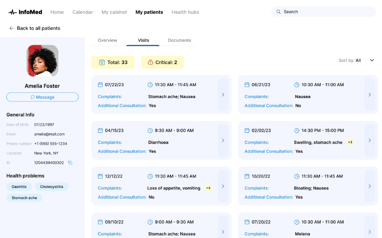The height and width of the screenshot is (238, 382).
Task: Click clock icon of 10/20/22 visit
Action: tap(297, 176)
